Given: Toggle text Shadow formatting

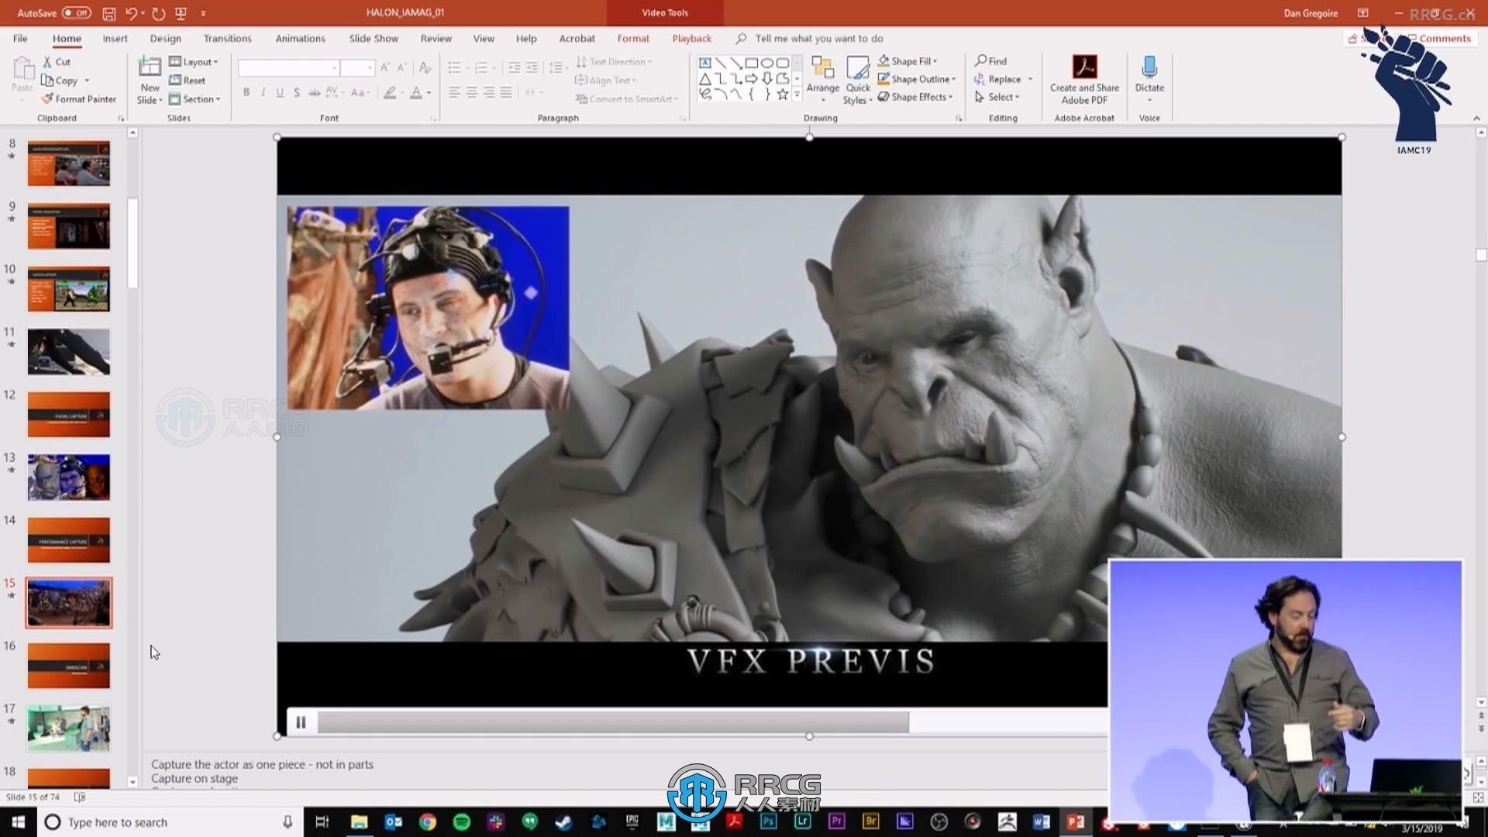Looking at the screenshot, I should (297, 92).
